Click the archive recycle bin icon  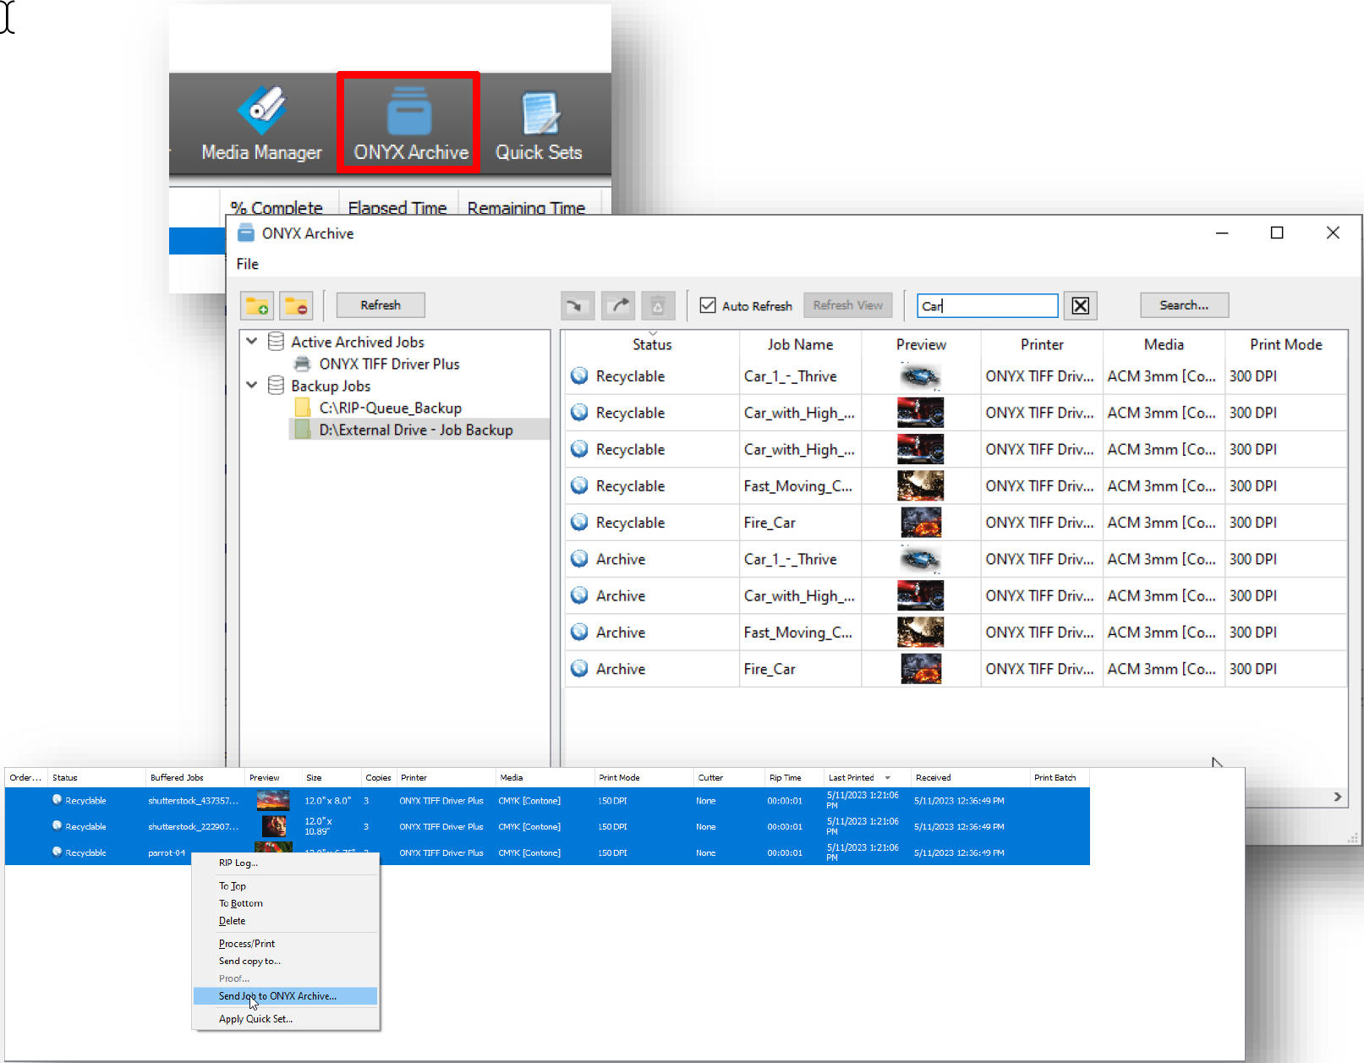[659, 305]
